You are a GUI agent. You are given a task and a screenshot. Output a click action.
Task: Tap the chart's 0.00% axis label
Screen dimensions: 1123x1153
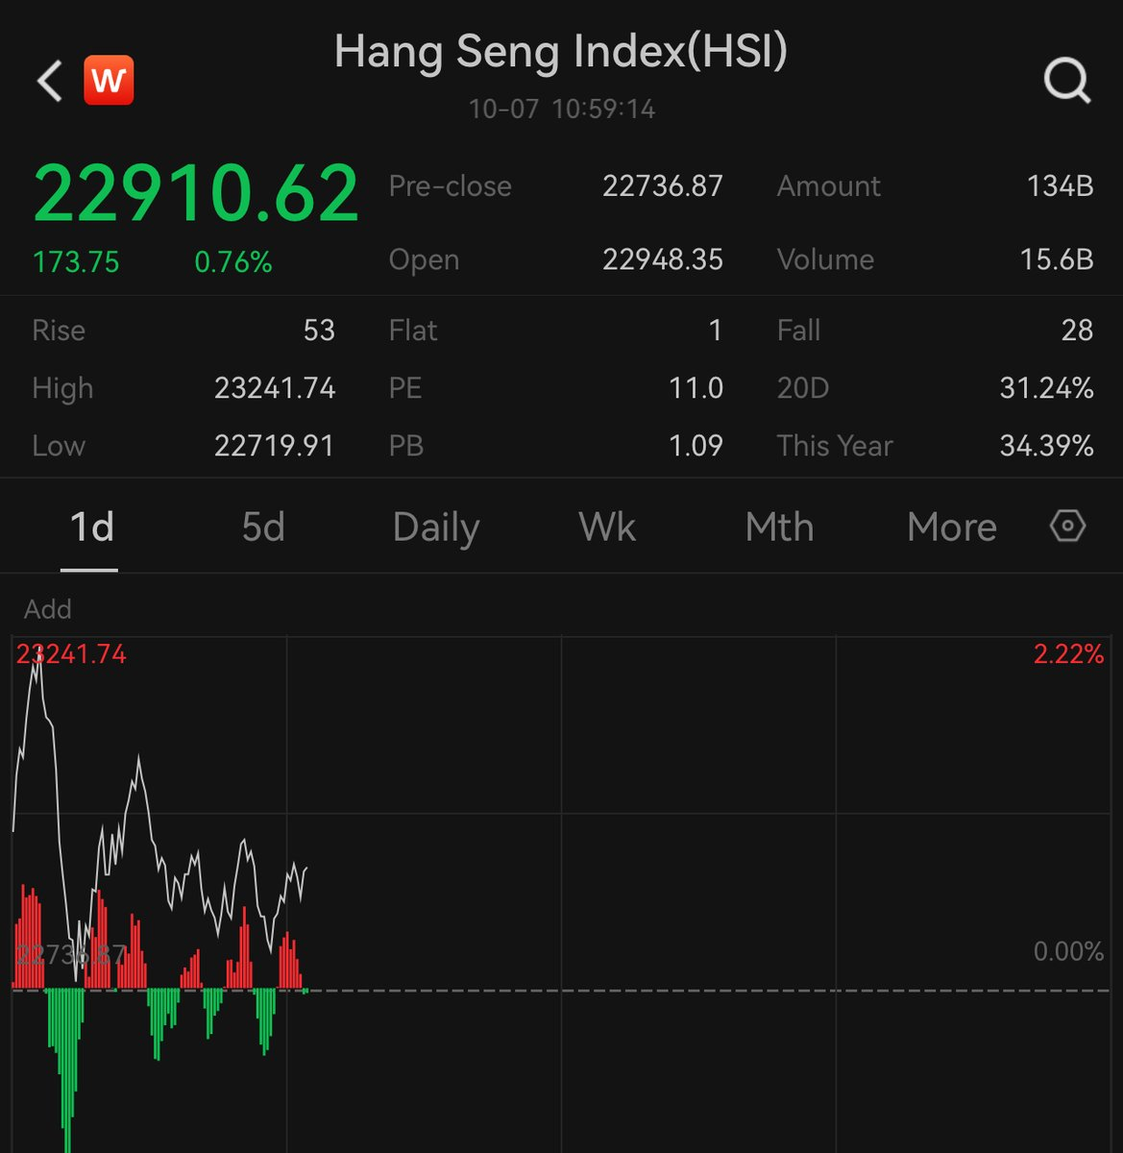pos(1068,951)
